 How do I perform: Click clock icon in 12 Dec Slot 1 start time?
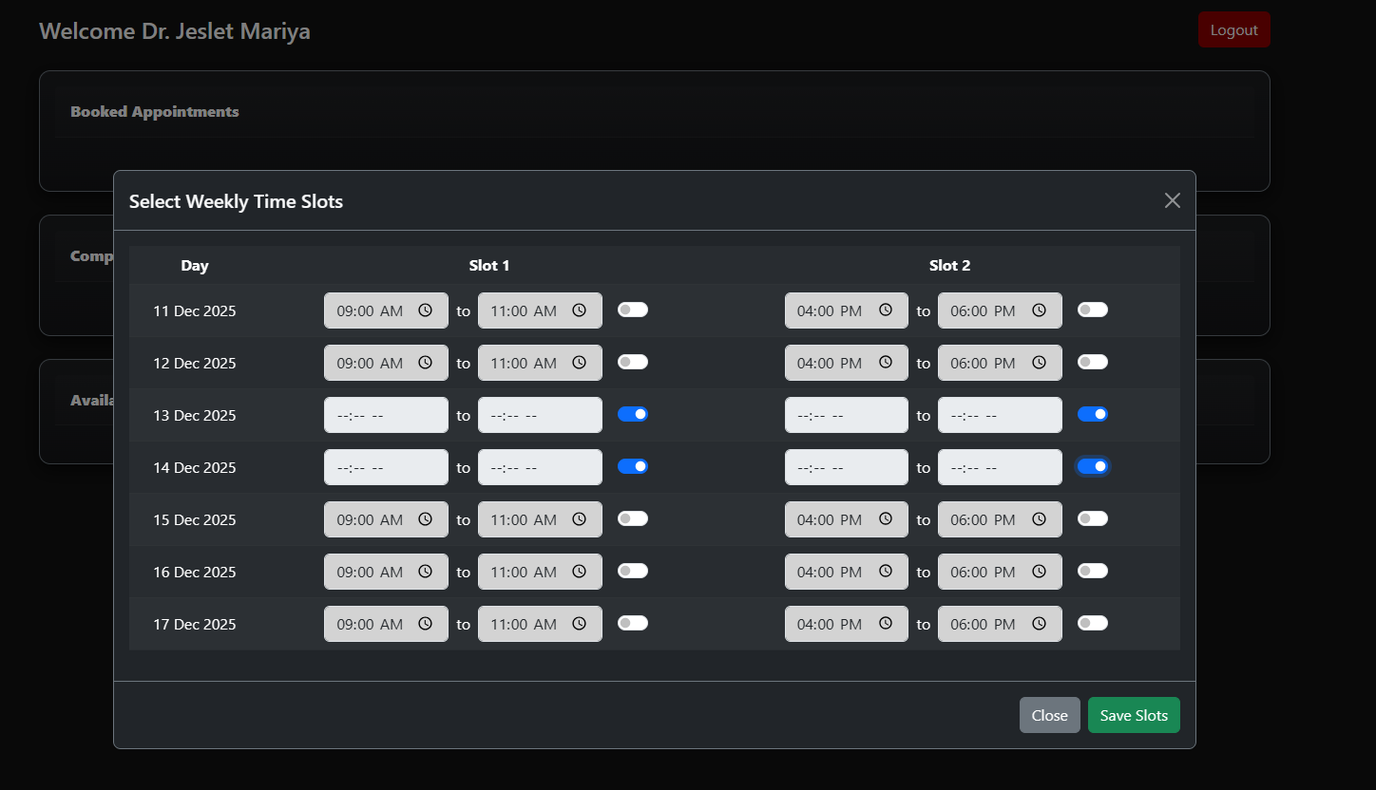[426, 363]
